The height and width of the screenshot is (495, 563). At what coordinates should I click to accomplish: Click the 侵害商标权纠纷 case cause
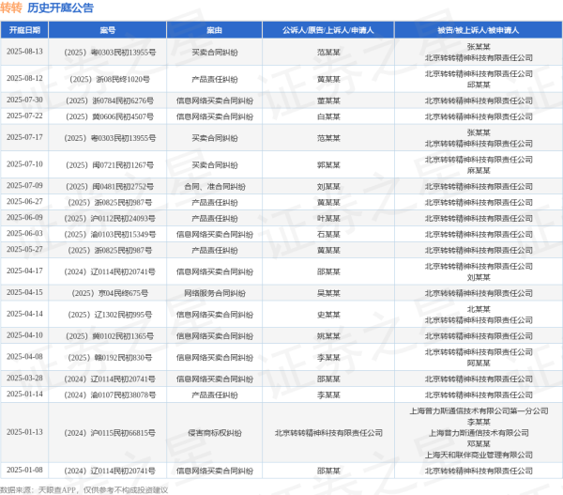pos(215,432)
